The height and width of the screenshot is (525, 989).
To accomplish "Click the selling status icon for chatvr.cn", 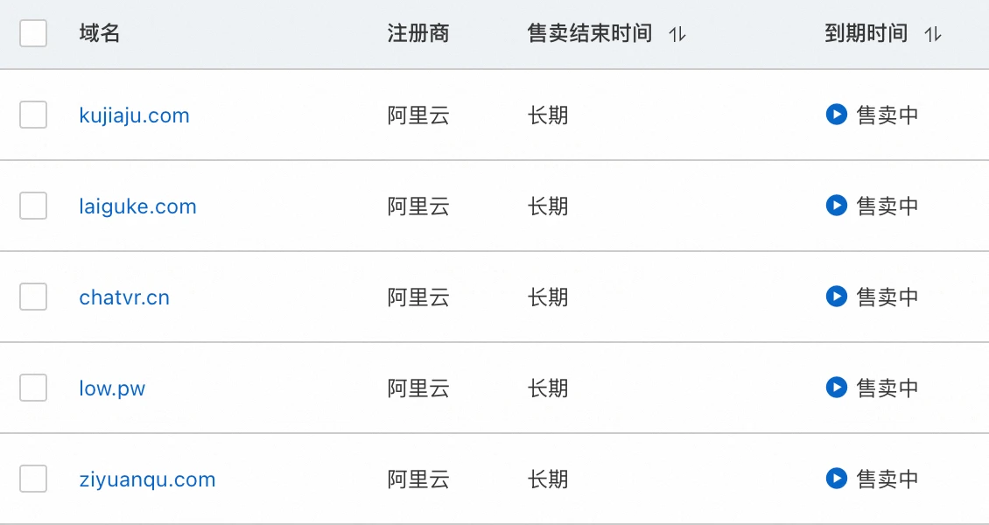I will coord(836,297).
